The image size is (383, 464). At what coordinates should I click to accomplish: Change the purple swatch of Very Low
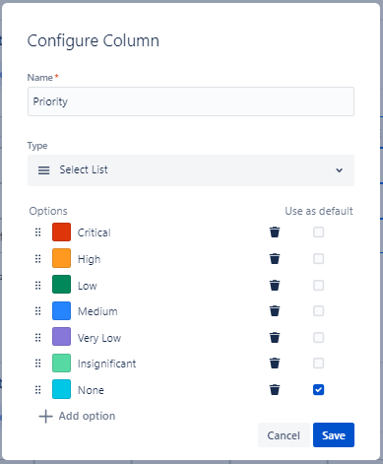click(61, 337)
